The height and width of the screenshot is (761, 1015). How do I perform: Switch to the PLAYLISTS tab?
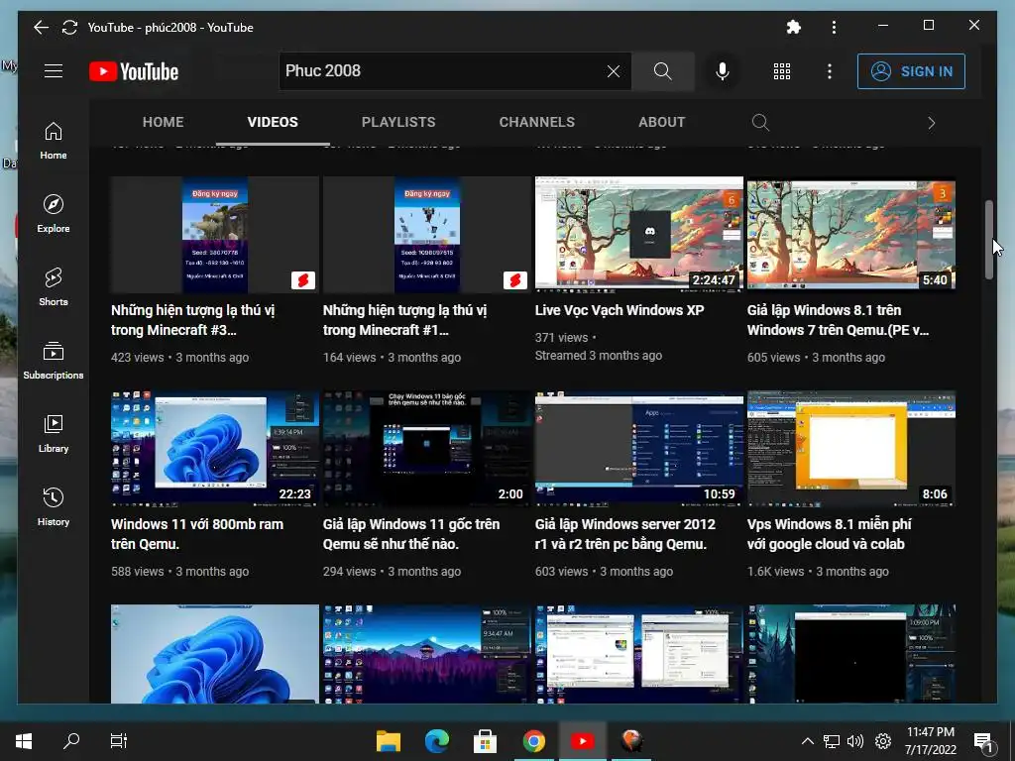tap(398, 122)
